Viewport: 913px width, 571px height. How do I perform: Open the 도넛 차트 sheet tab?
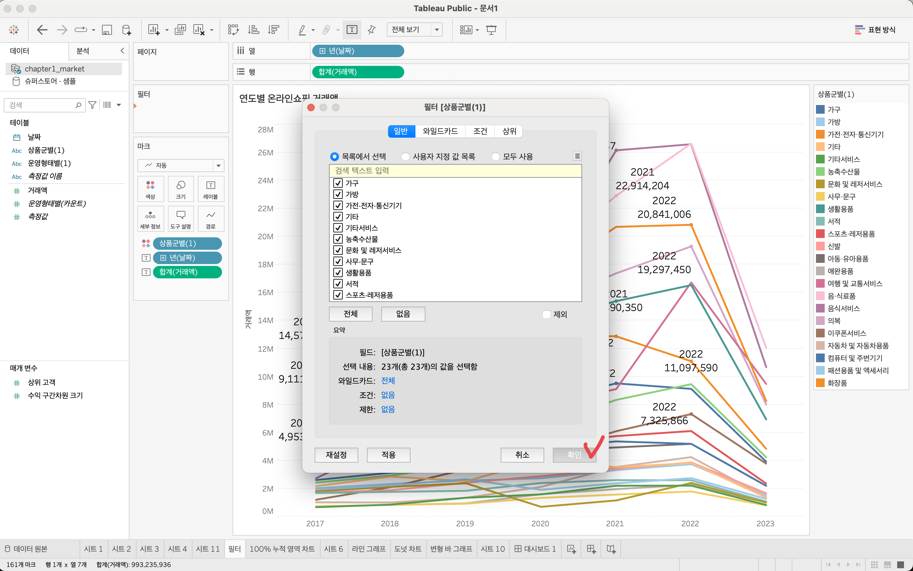click(407, 549)
